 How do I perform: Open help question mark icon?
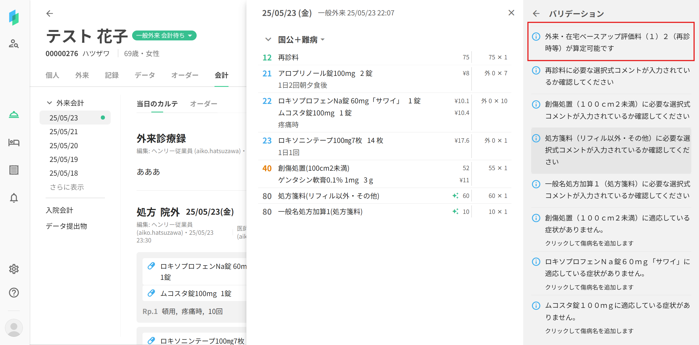(x=14, y=293)
